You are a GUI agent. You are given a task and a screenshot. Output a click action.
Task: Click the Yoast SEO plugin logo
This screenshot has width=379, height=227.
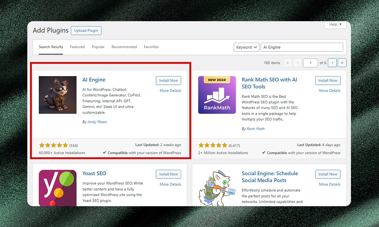click(x=58, y=188)
